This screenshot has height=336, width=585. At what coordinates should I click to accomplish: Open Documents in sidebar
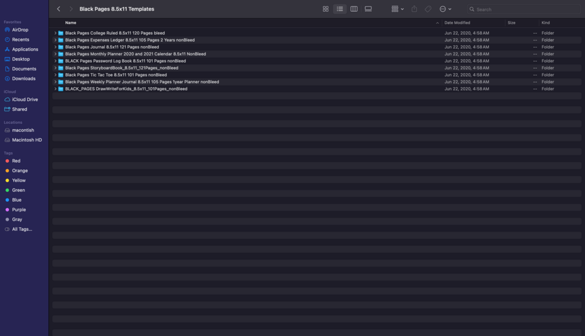pos(24,69)
